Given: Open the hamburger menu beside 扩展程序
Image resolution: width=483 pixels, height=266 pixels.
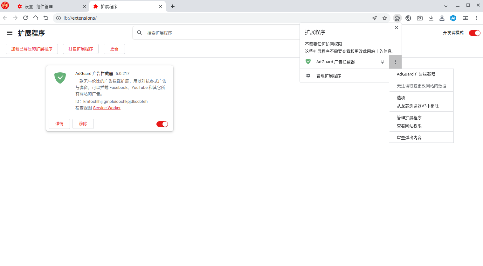Looking at the screenshot, I should point(10,33).
